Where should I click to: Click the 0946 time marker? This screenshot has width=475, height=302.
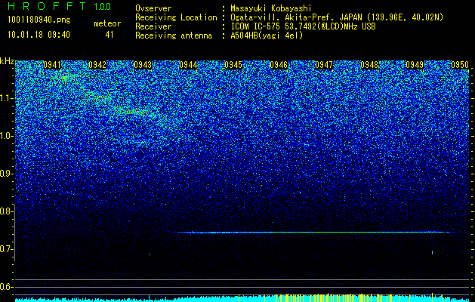click(279, 65)
